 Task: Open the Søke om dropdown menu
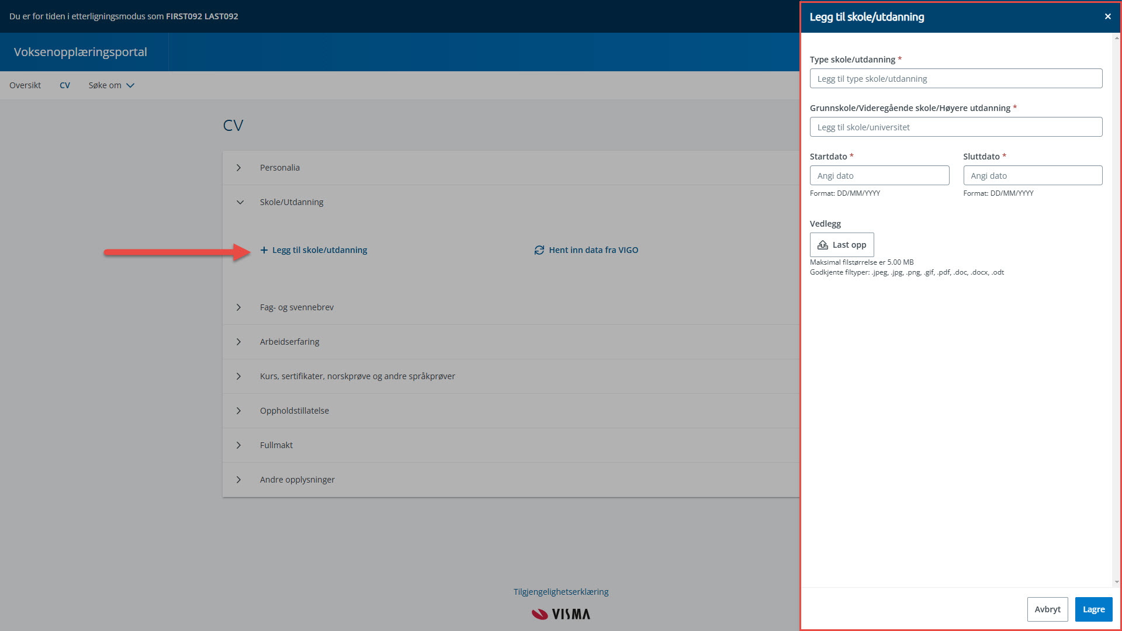pyautogui.click(x=111, y=85)
